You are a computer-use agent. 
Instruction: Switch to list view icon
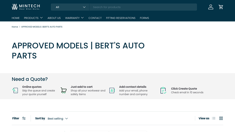(214, 119)
